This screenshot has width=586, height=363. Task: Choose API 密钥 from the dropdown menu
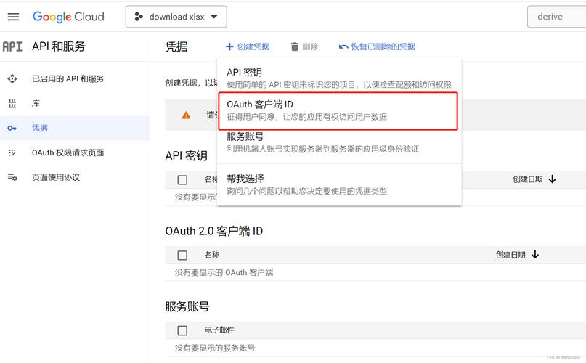[x=339, y=78]
